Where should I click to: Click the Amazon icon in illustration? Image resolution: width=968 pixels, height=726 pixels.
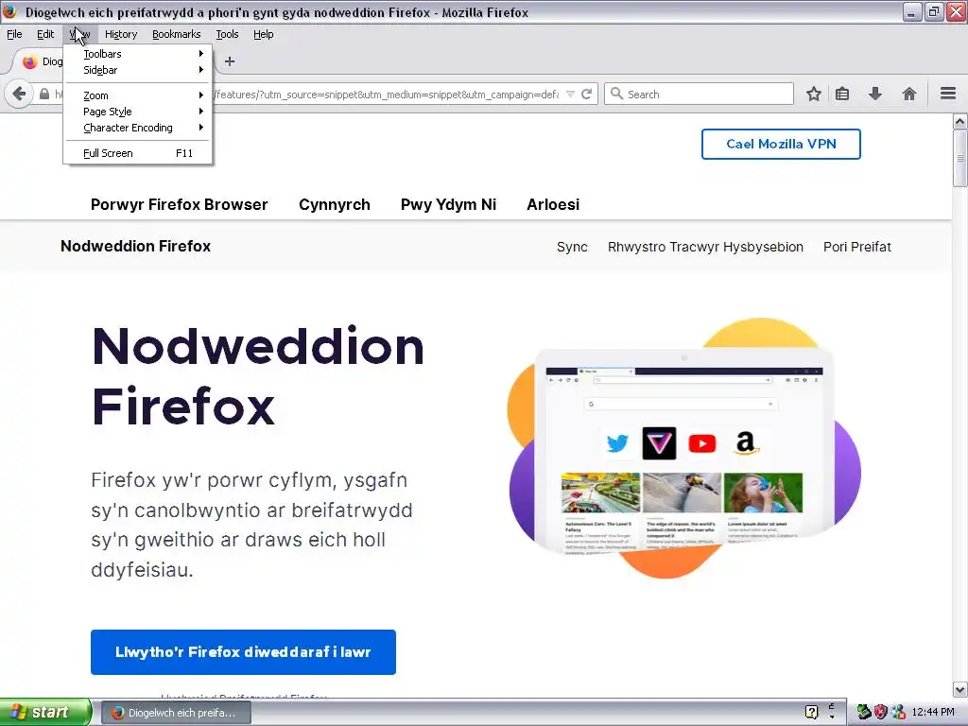(x=746, y=442)
